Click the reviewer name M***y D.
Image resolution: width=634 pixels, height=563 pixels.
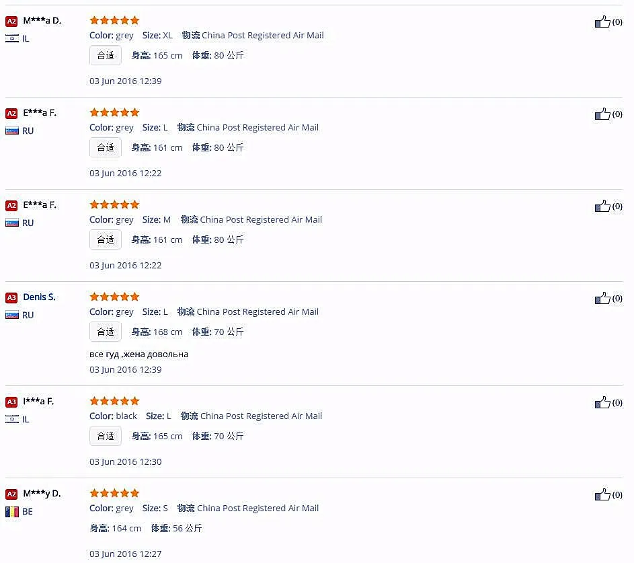pos(42,494)
